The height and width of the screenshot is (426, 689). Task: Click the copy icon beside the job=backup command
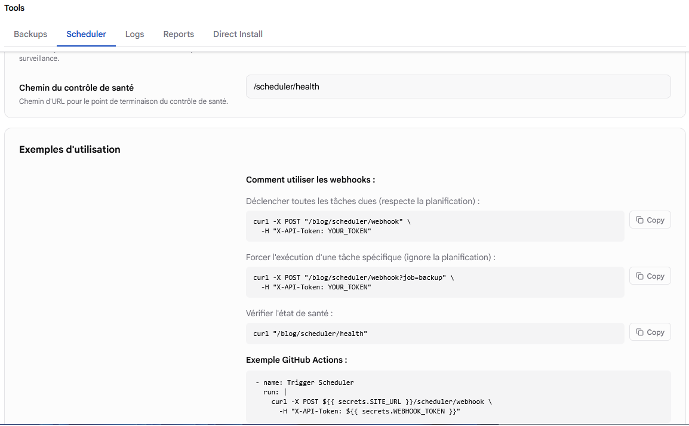click(x=640, y=276)
